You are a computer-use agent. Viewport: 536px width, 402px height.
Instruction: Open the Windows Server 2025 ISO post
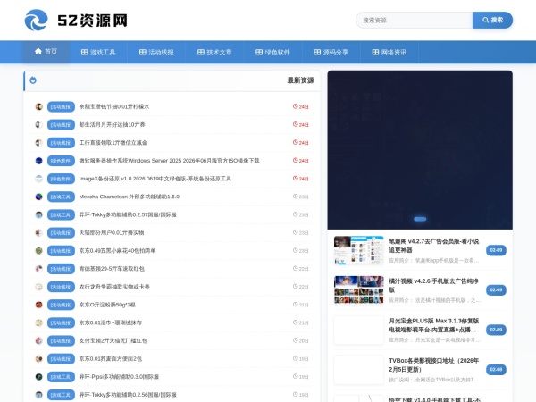pos(169,161)
